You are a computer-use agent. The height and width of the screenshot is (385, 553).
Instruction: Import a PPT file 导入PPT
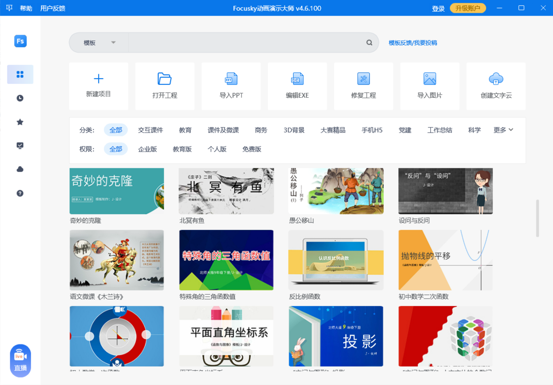point(231,86)
